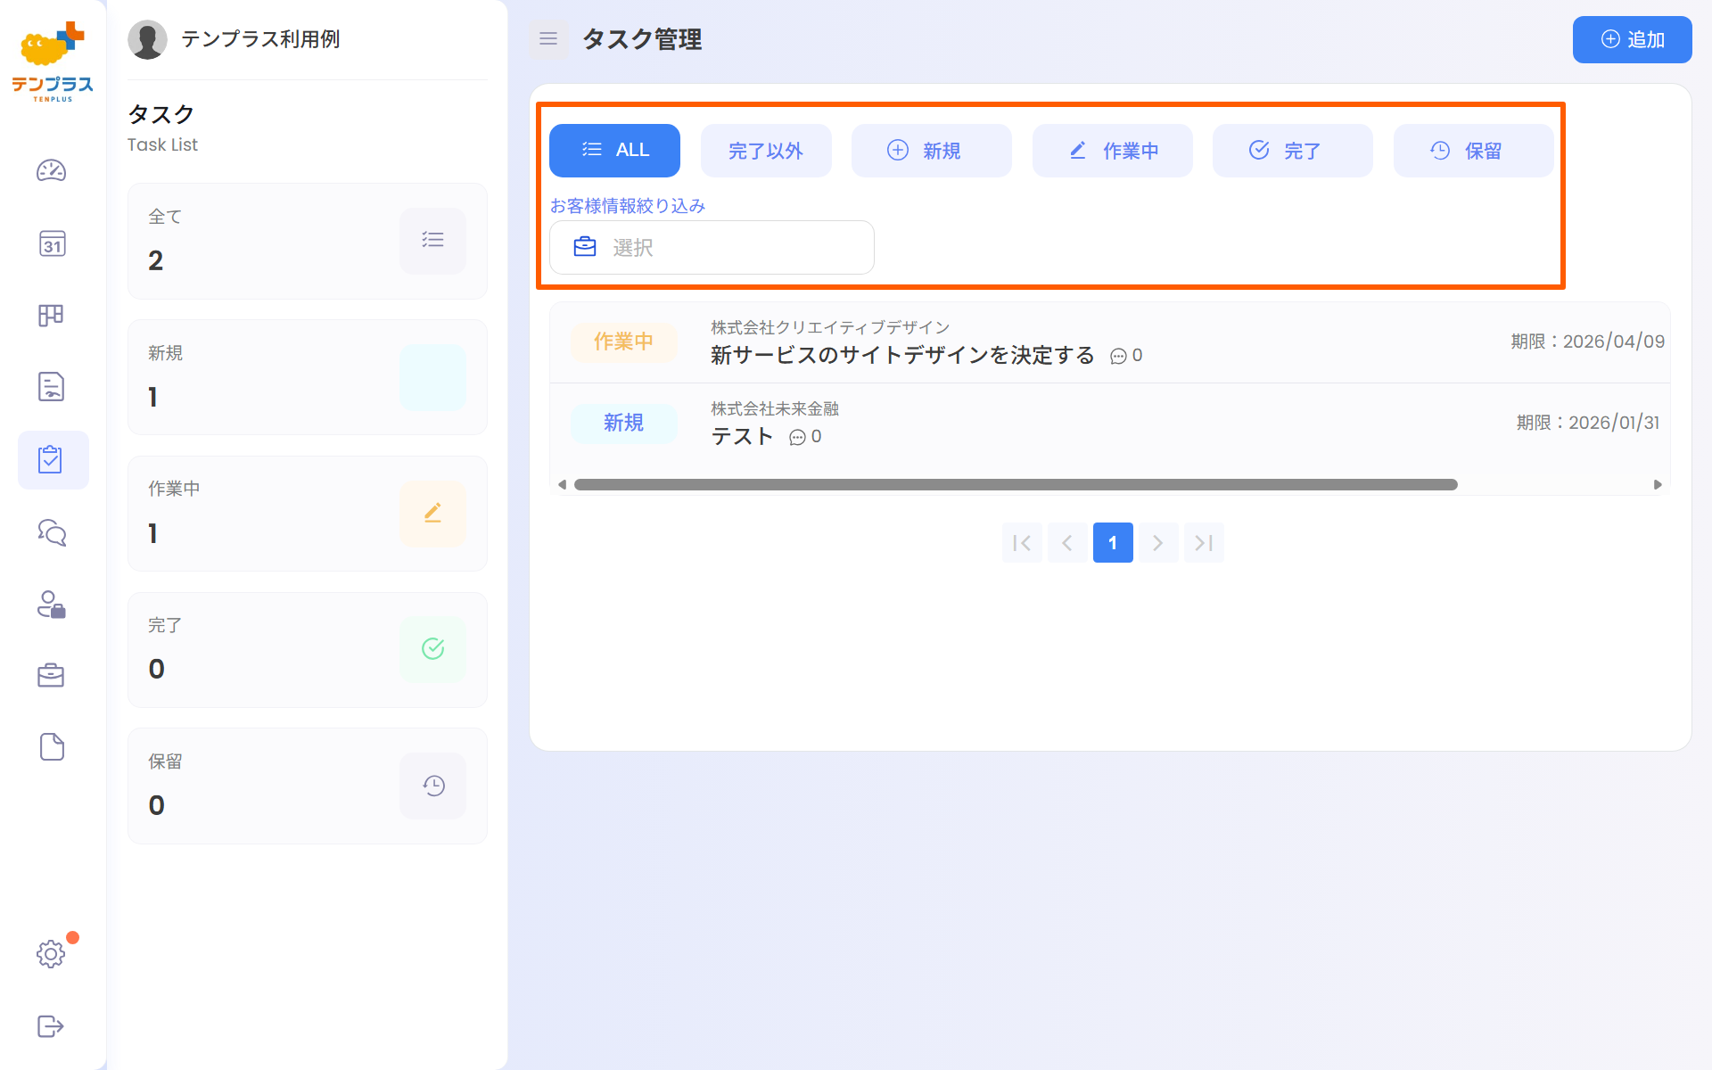
Task: Select the ALL filter tab
Action: tap(614, 150)
